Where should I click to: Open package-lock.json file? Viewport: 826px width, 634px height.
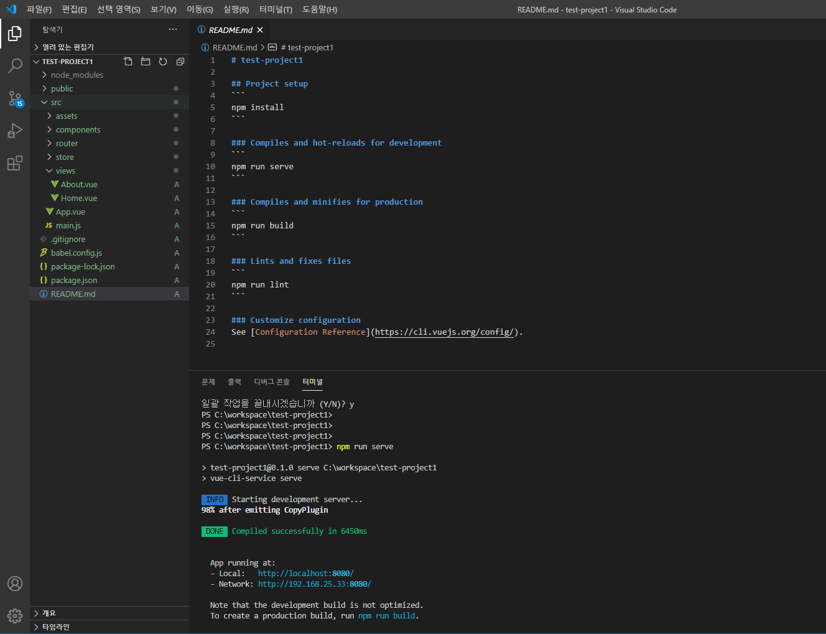coord(109,266)
